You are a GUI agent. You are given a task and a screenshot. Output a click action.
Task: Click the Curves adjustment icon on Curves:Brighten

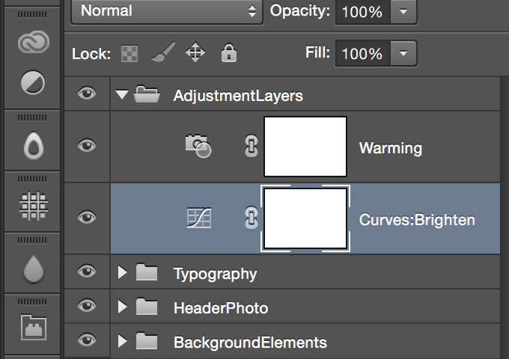pyautogui.click(x=199, y=218)
